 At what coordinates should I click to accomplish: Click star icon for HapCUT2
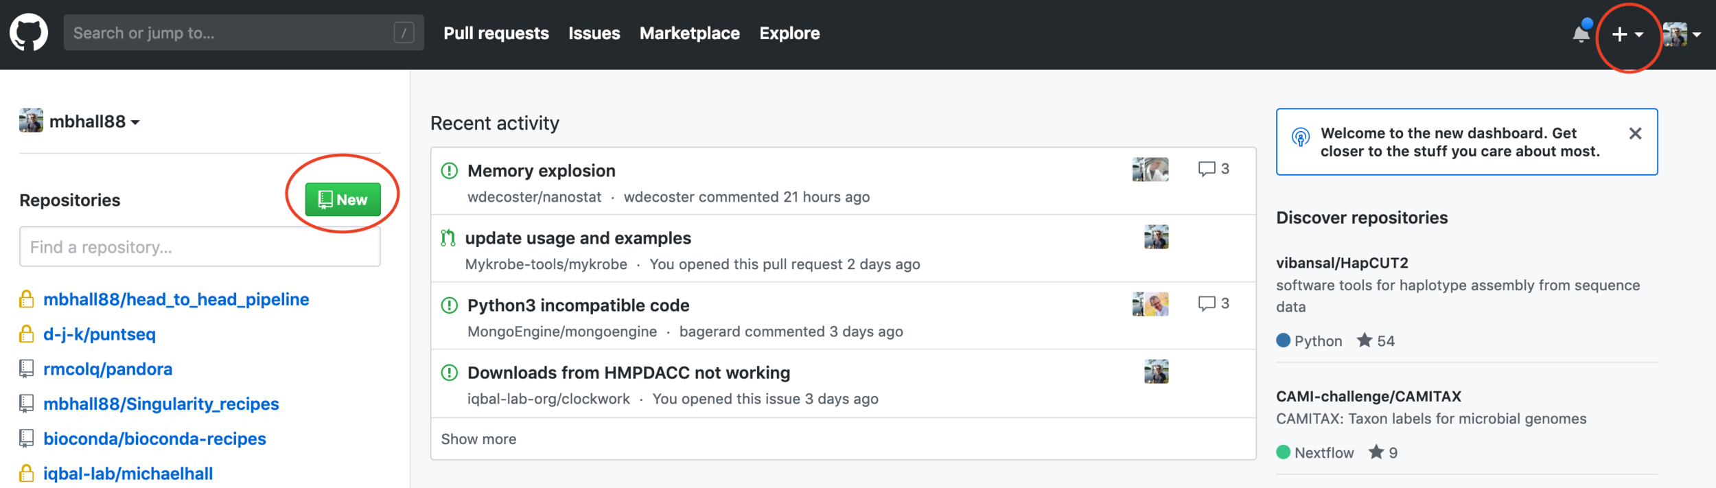(1365, 340)
